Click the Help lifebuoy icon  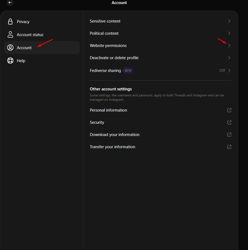pyautogui.click(x=10, y=61)
